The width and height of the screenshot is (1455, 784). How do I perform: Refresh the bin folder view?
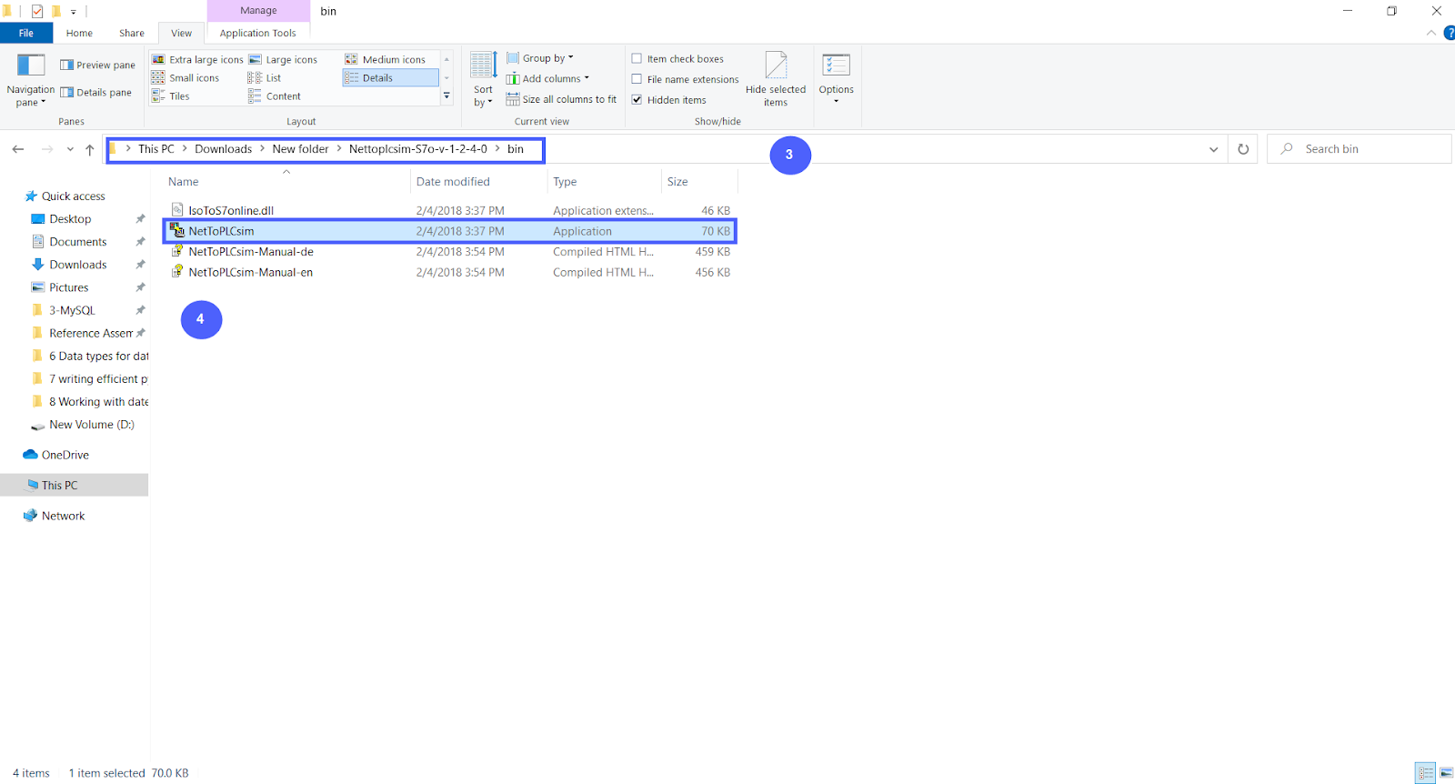point(1243,149)
